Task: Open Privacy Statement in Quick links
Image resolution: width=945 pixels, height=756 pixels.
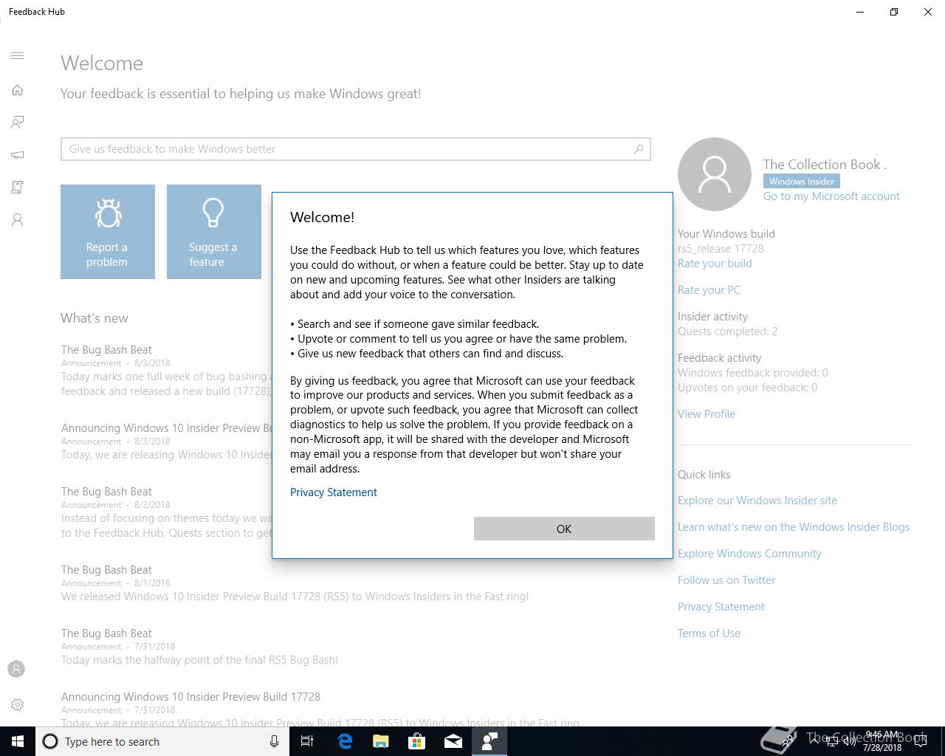Action: pos(721,607)
